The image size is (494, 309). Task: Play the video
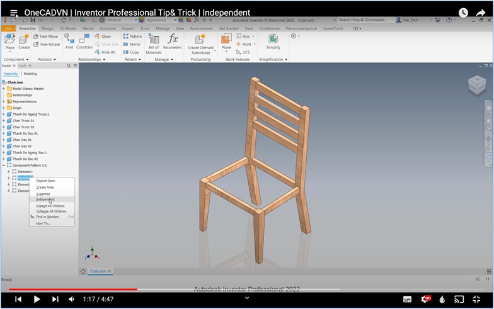pos(37,300)
